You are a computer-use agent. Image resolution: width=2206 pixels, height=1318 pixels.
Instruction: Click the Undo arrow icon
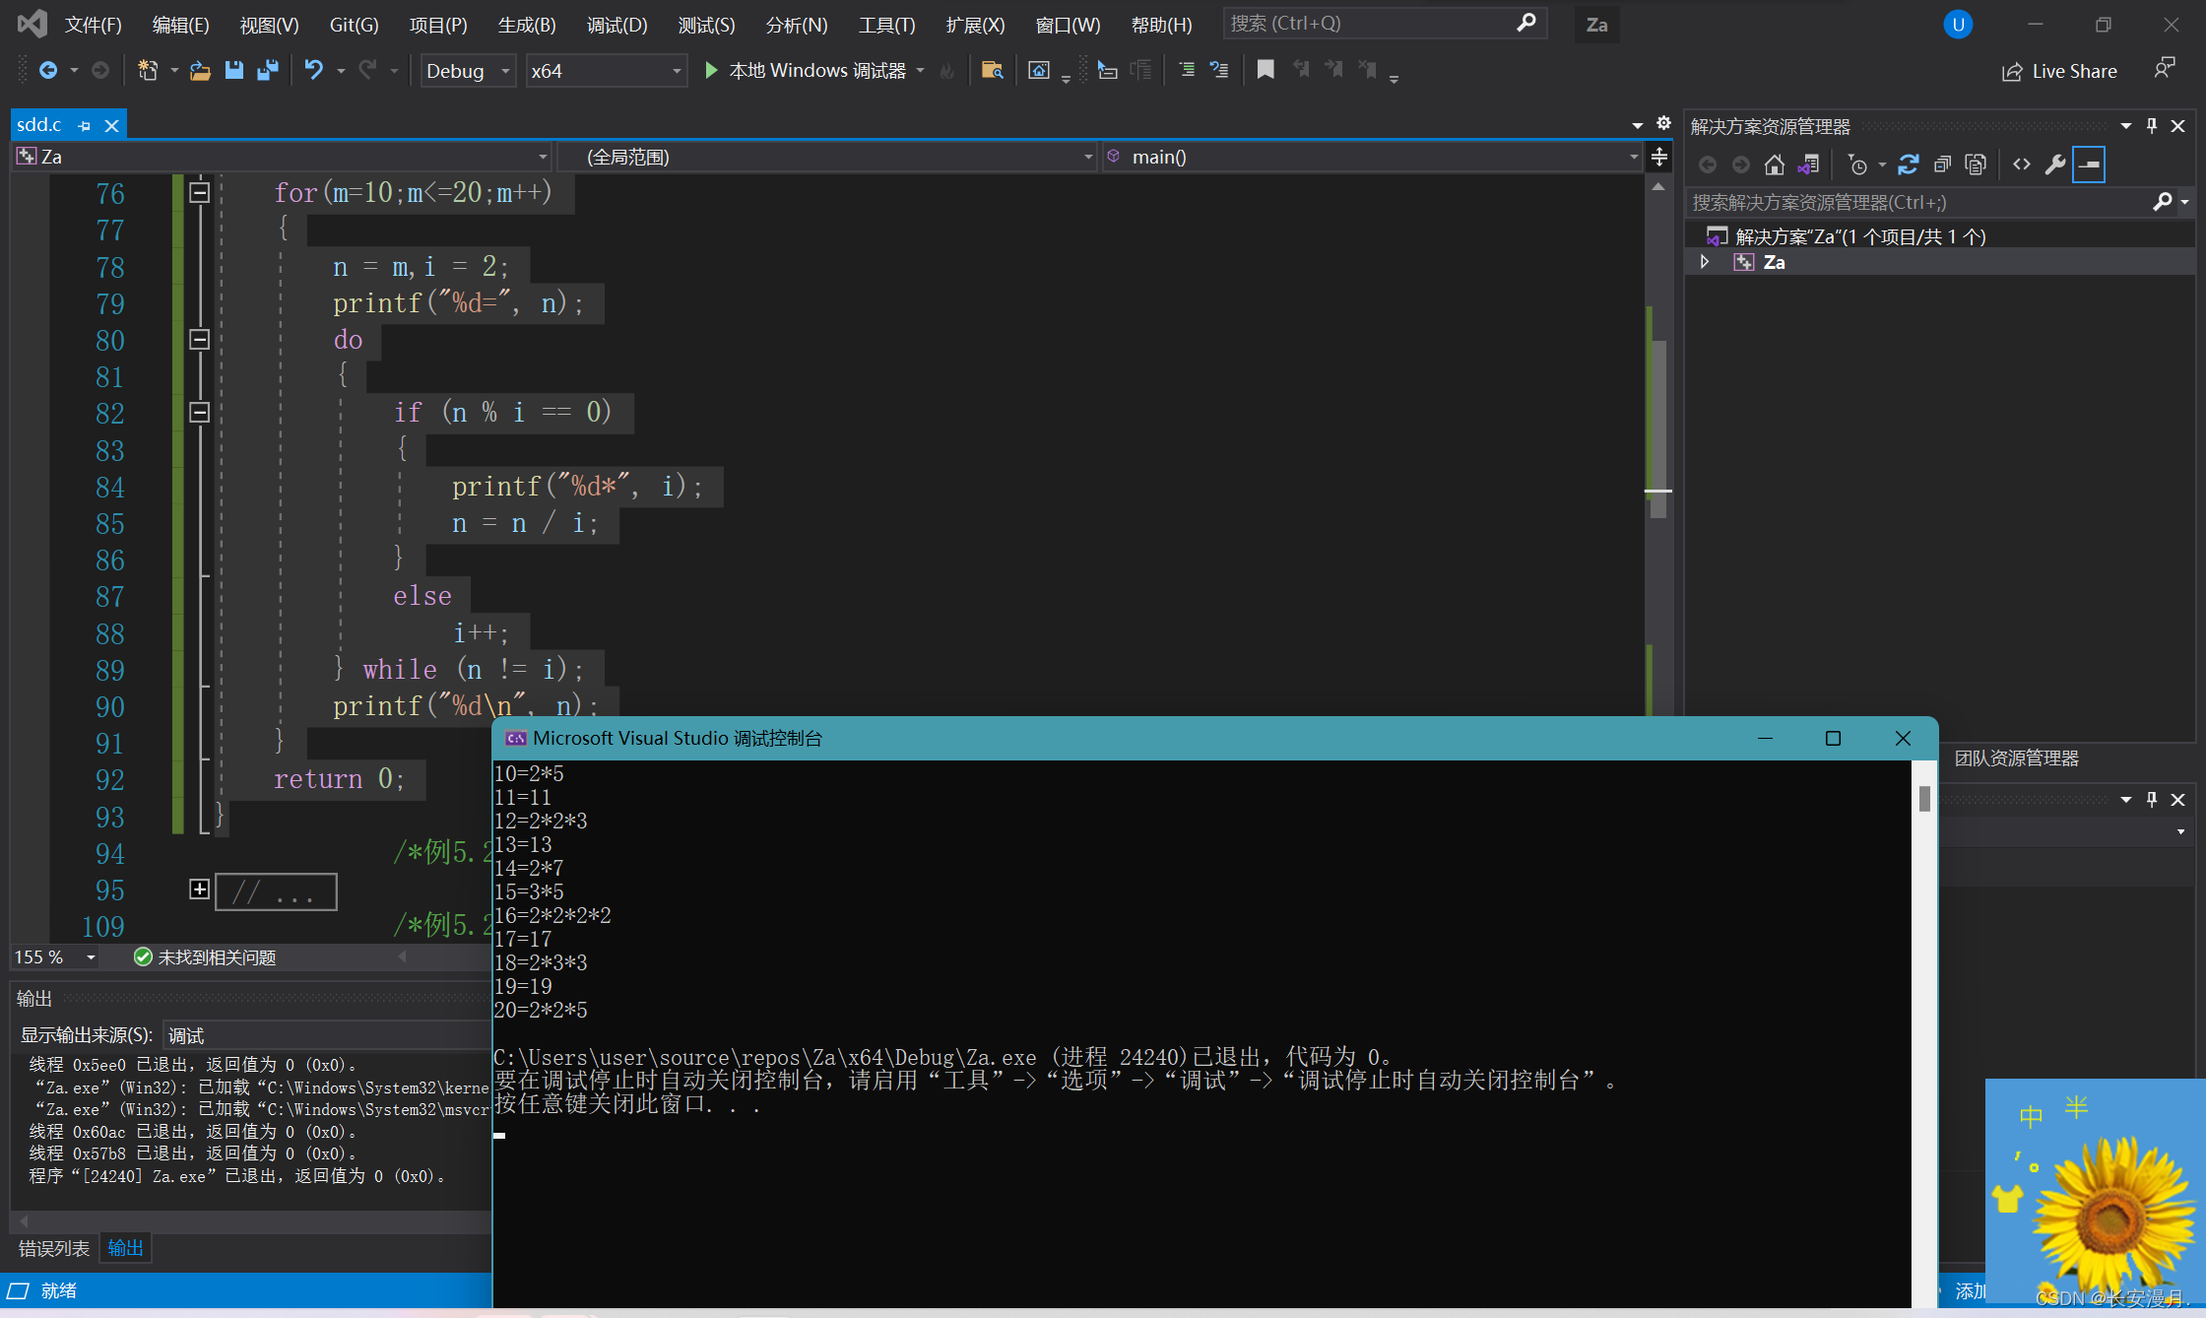tap(313, 70)
